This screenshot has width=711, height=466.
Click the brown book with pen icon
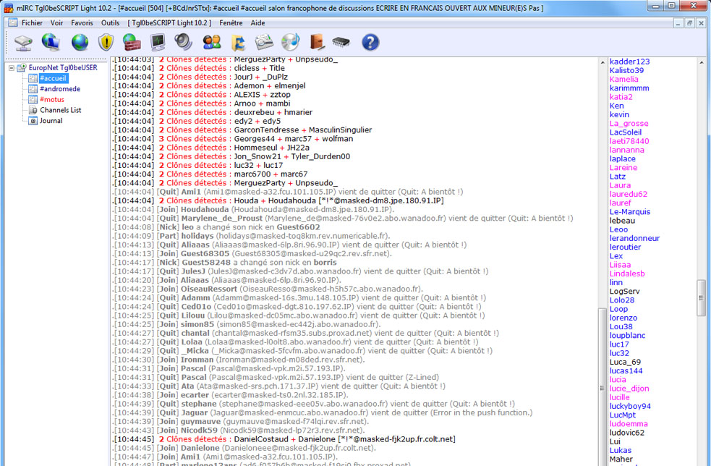click(317, 42)
